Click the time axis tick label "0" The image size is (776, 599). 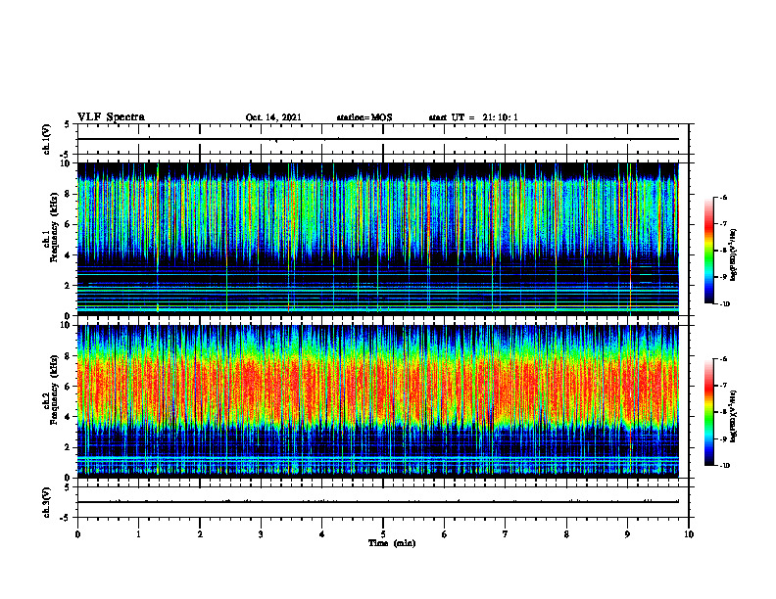[x=77, y=534]
